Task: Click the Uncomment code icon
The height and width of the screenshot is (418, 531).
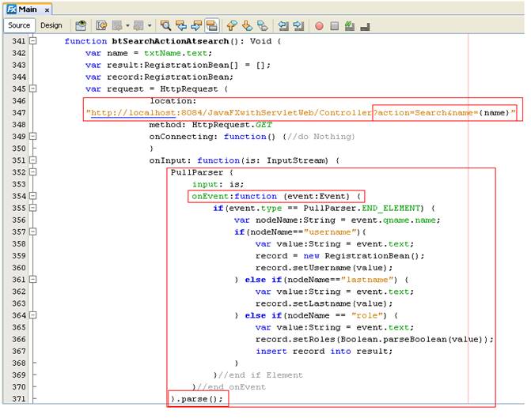Action: coord(365,26)
